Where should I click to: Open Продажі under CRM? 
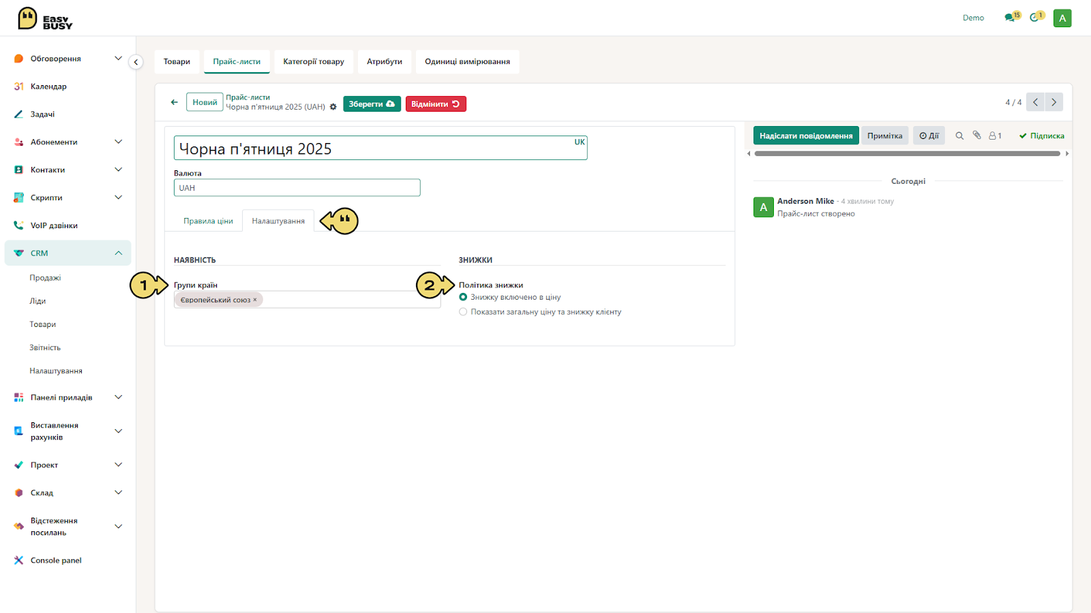[45, 278]
